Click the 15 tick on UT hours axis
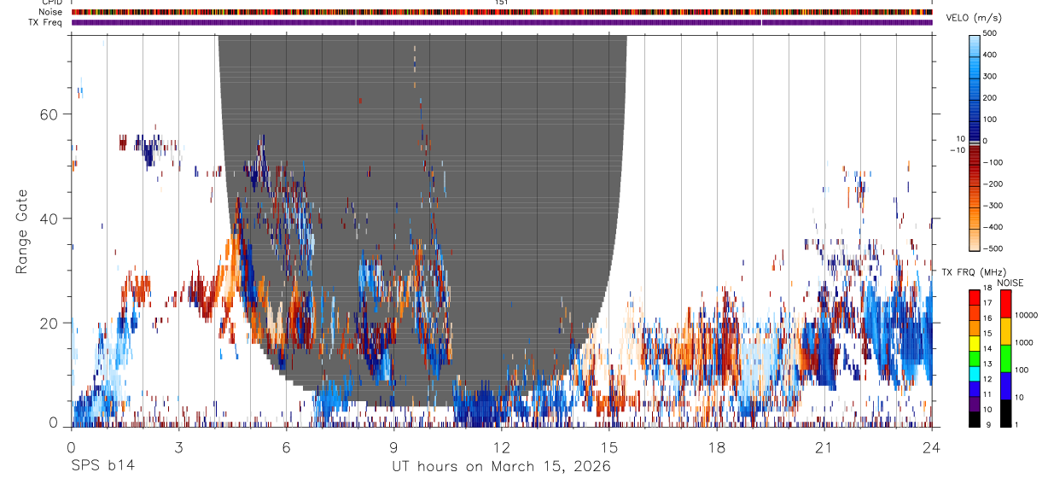 click(x=609, y=447)
